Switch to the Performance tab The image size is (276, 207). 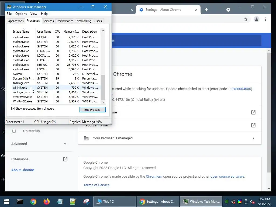(x=65, y=21)
